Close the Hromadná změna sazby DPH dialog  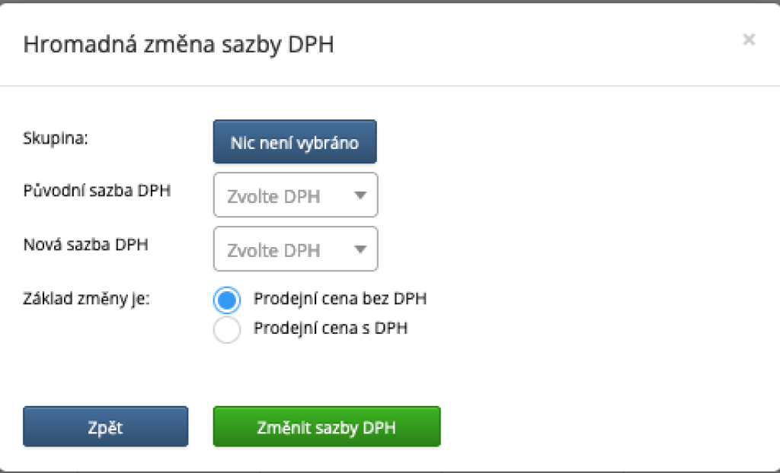click(x=749, y=40)
